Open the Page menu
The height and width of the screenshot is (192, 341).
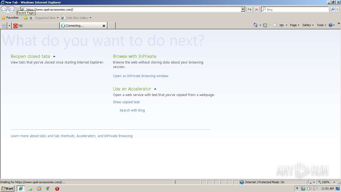pos(294,25)
